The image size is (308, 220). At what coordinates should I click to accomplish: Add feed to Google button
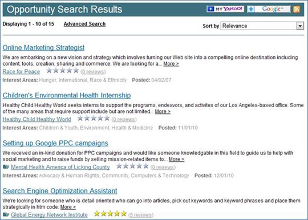pyautogui.click(x=269, y=9)
